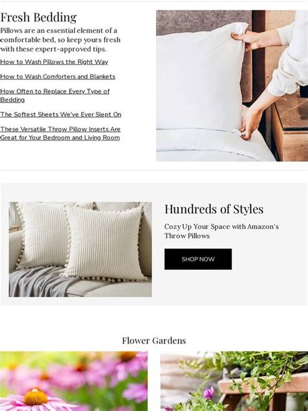Click the Pillows are an essential element paragraph
Viewport: 308px width, 411px height.
point(60,40)
